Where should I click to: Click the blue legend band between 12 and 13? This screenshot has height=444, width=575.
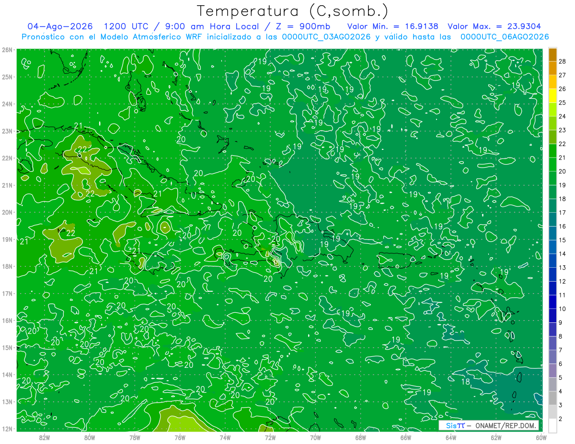[552, 274]
